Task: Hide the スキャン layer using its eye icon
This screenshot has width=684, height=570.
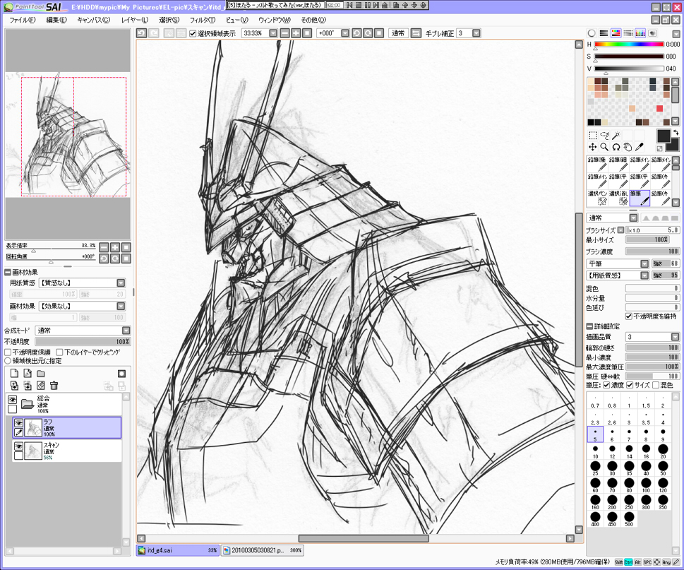Action: pos(18,446)
